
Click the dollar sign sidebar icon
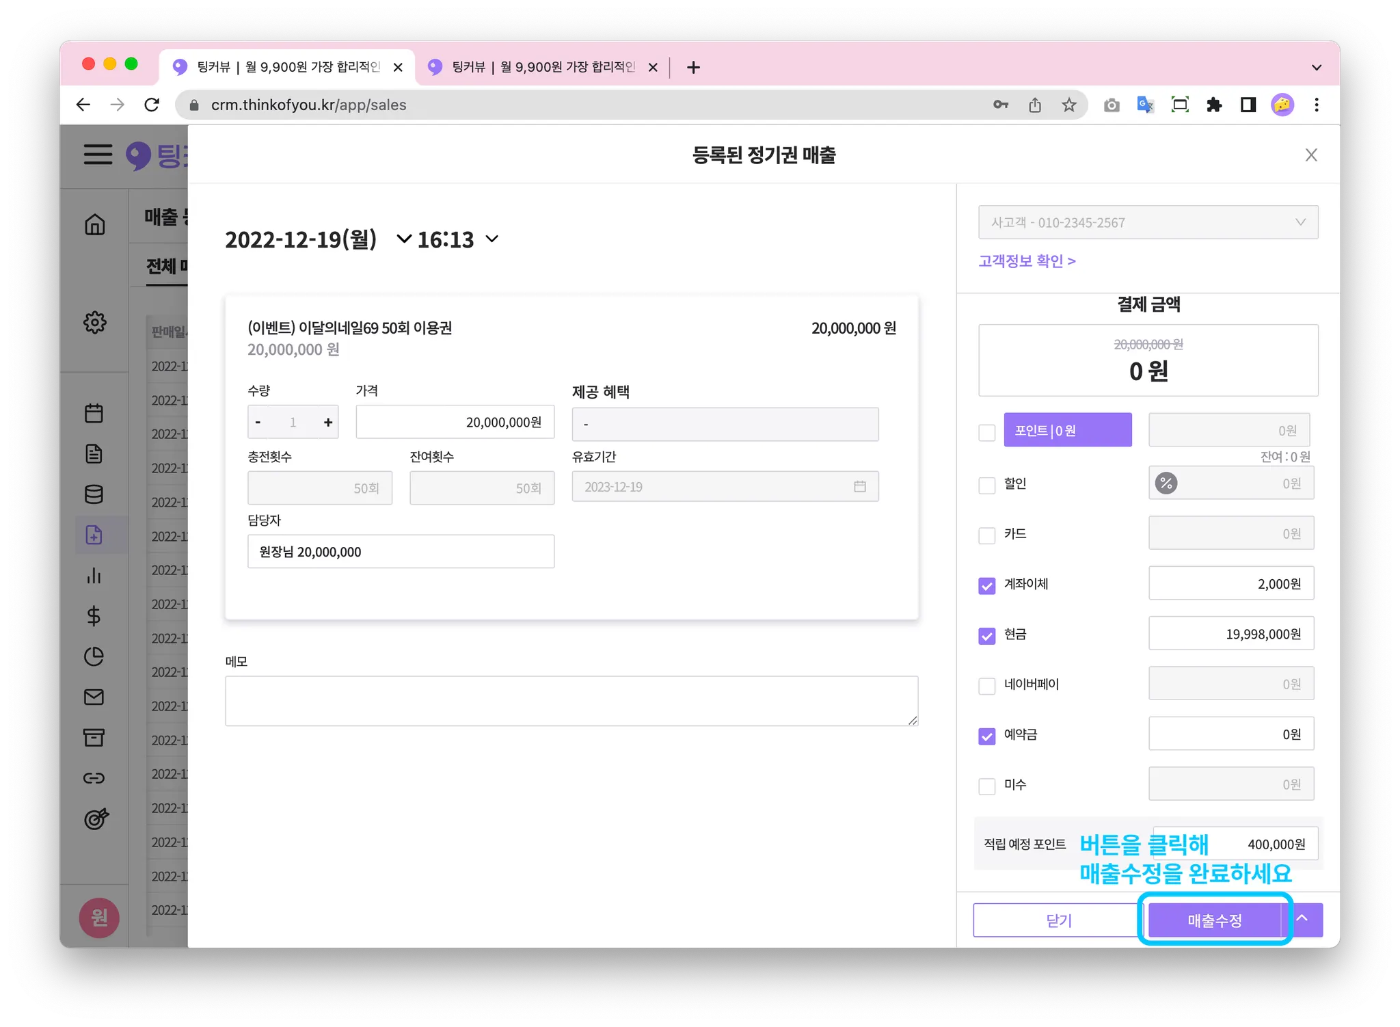(94, 616)
